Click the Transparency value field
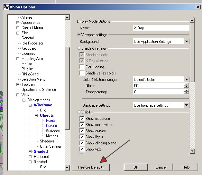Viewport: 202px width, 175px height. (x=158, y=92)
